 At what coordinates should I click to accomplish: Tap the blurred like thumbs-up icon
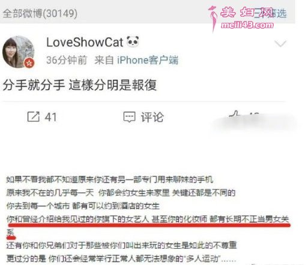[x=235, y=116]
